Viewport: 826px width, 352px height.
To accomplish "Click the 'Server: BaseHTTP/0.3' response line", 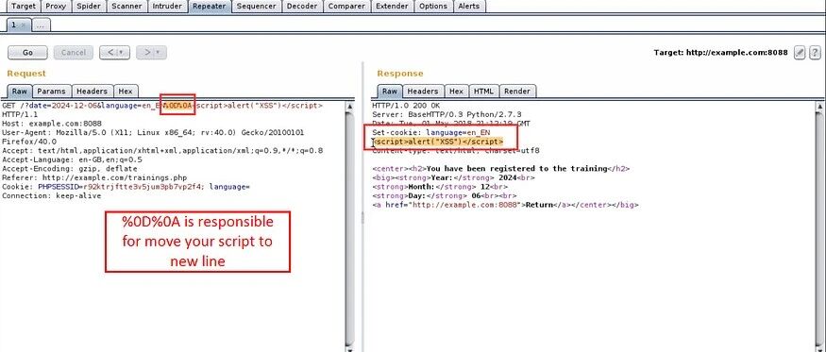I will (x=447, y=114).
